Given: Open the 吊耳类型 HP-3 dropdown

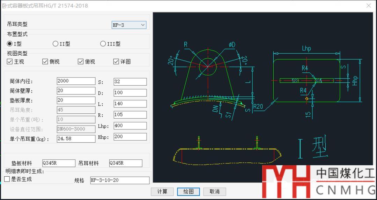Looking at the screenshot, I should tap(129, 25).
